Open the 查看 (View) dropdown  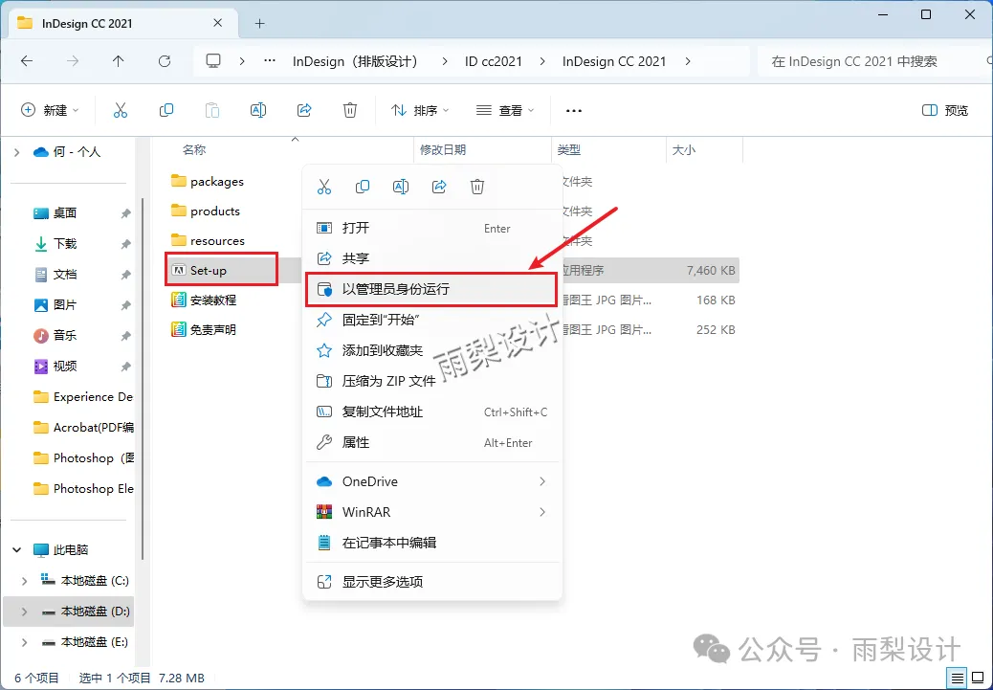coord(505,110)
